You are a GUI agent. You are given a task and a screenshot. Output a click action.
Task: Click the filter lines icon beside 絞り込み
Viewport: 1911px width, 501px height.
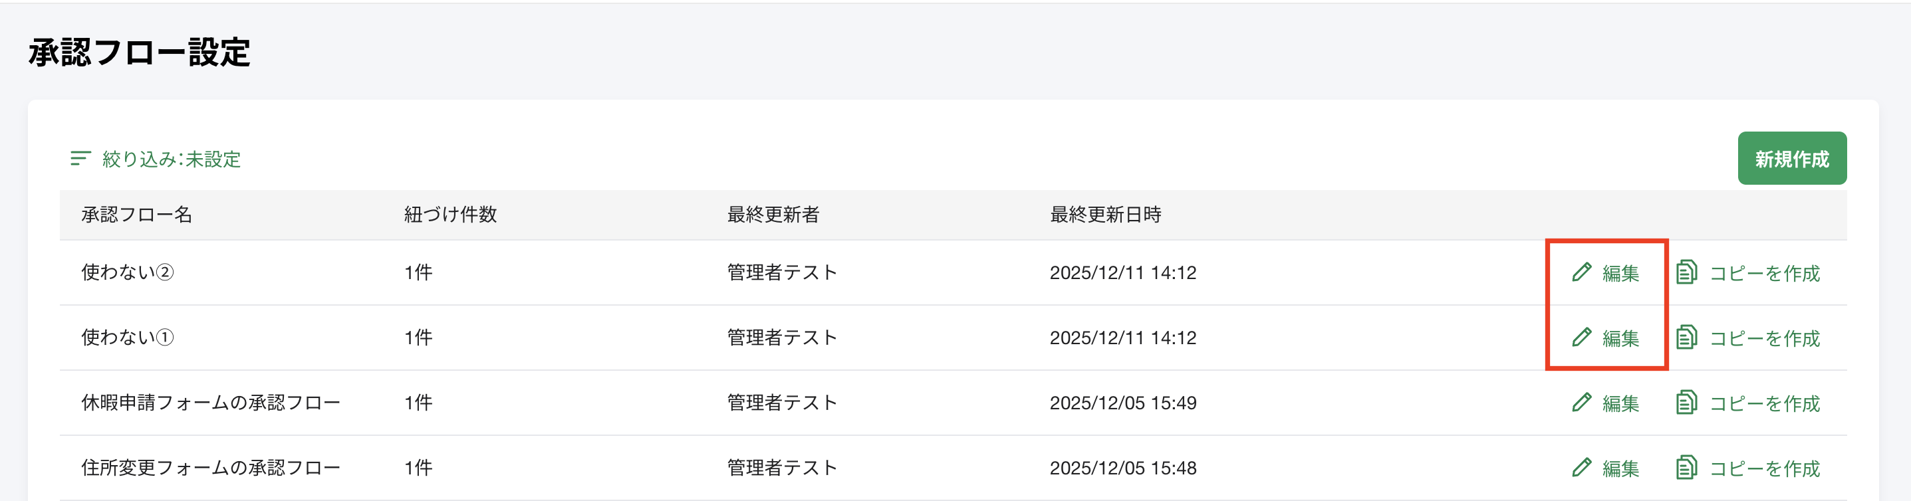pos(80,159)
